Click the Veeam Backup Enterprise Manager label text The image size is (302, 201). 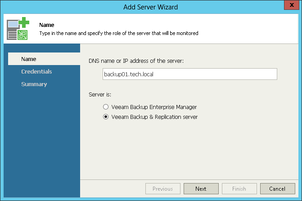click(154, 107)
